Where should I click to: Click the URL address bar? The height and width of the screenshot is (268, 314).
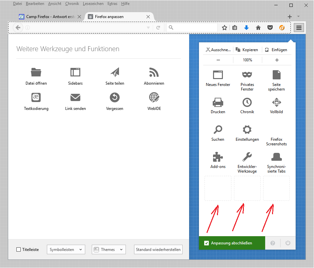[x=88, y=28]
